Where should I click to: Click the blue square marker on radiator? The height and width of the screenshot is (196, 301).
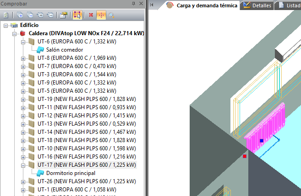(262, 141)
